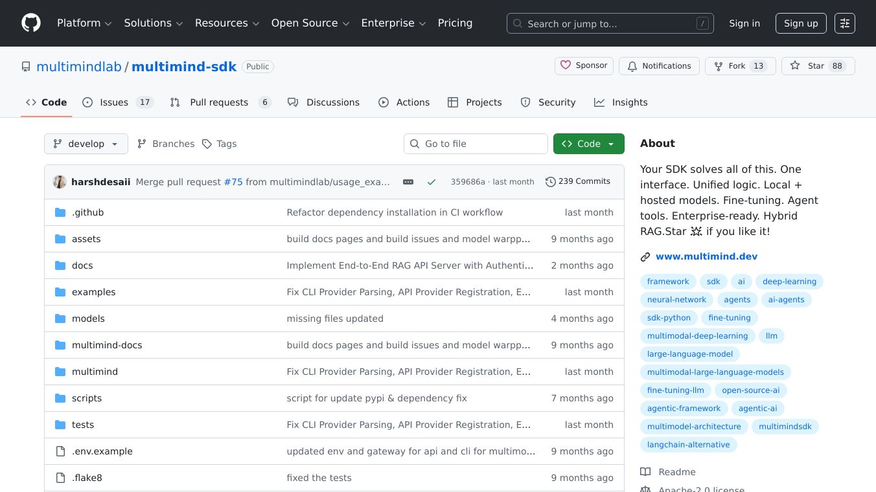Click the Sponsor heart icon

point(566,65)
